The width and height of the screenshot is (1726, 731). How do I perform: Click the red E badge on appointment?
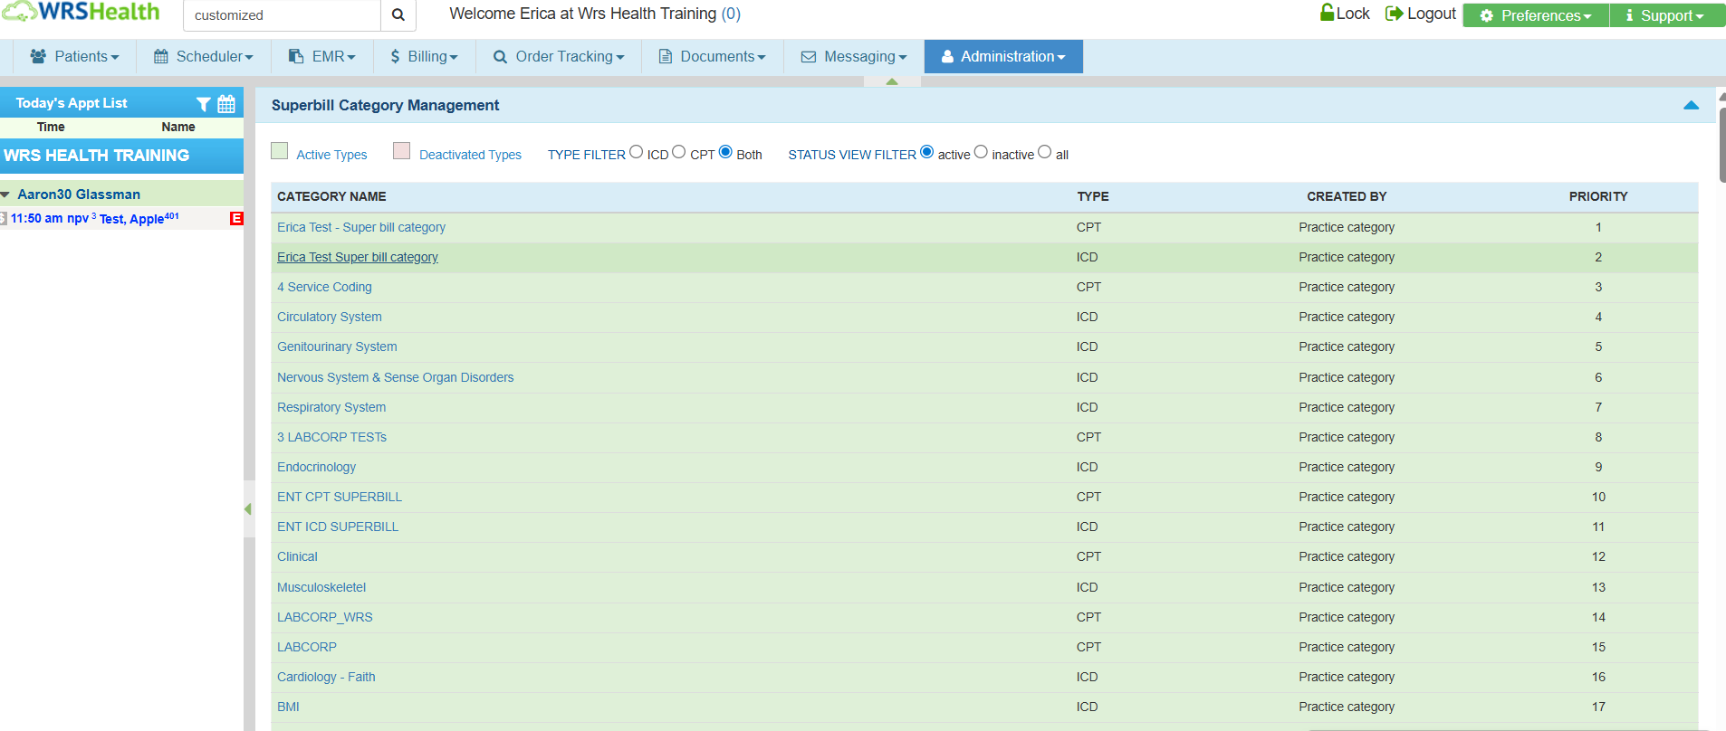coord(236,218)
